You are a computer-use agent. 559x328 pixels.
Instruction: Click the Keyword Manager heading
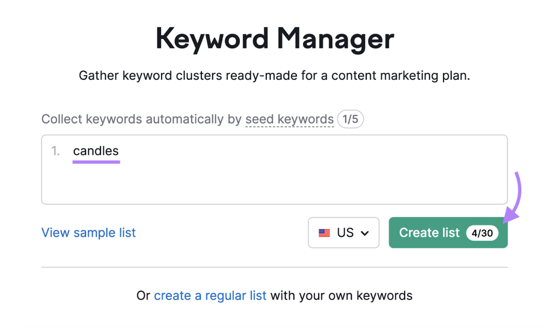pyautogui.click(x=274, y=38)
